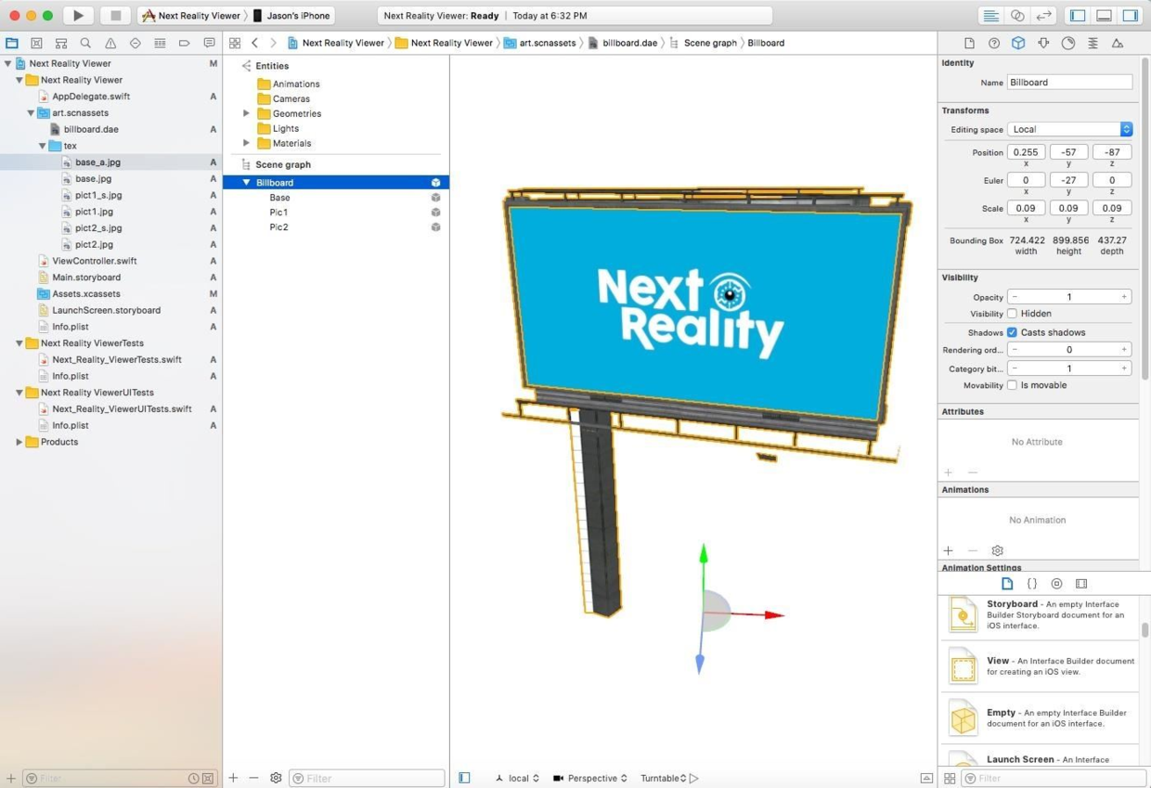The image size is (1151, 788).
Task: Open the Turntable animation dropdown
Action: tap(665, 778)
